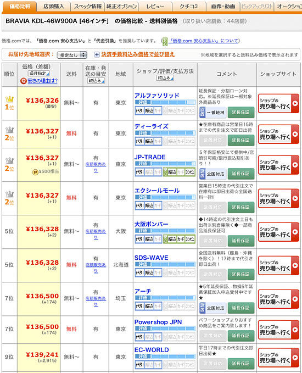Click the red Q icon in price header
The image size is (302, 373).
tap(23, 81)
